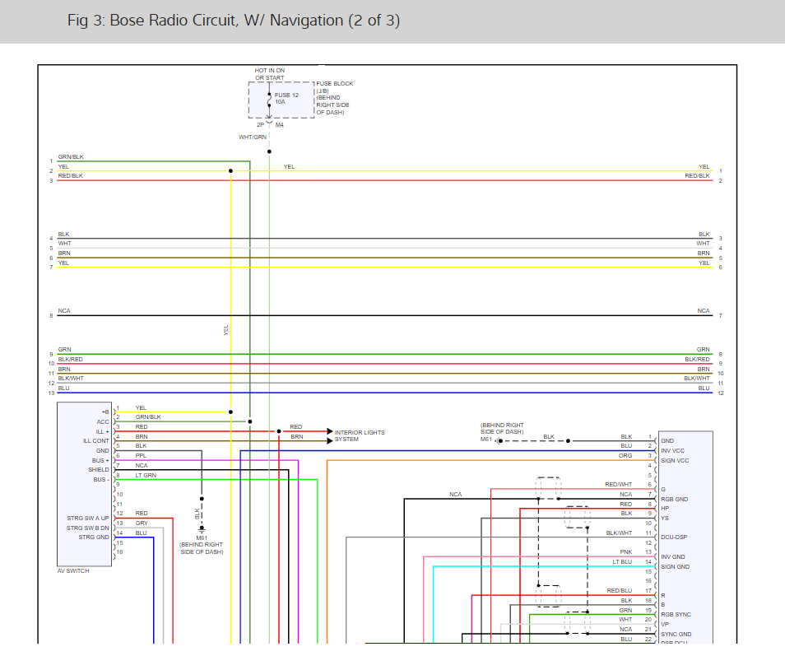The width and height of the screenshot is (785, 670).
Task: Select the "YS" pin label
Action: (x=665, y=519)
